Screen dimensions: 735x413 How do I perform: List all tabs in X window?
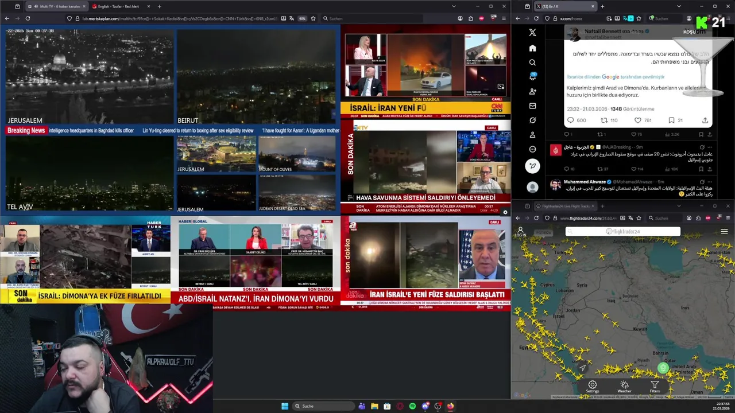click(x=679, y=6)
